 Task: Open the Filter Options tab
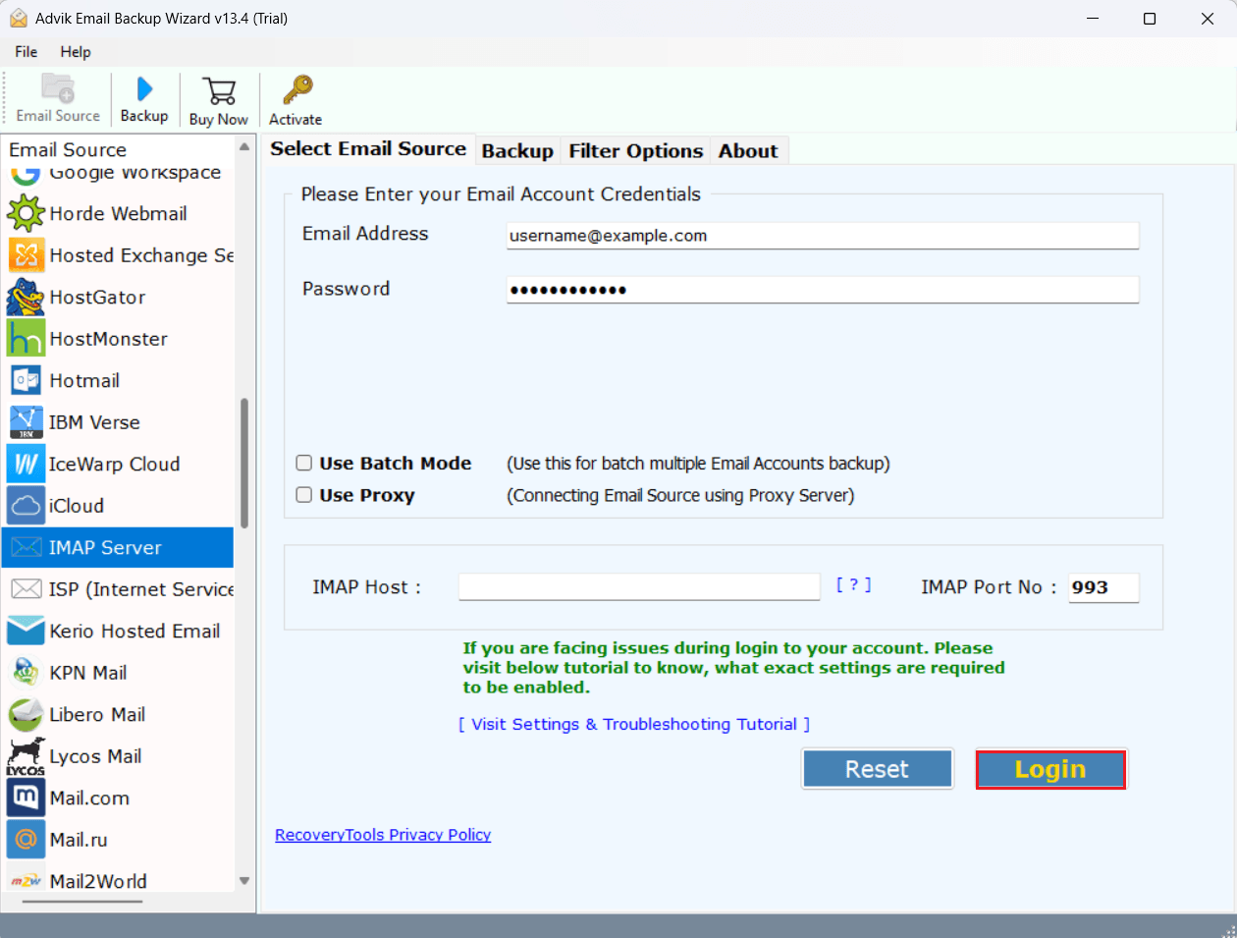click(x=636, y=150)
